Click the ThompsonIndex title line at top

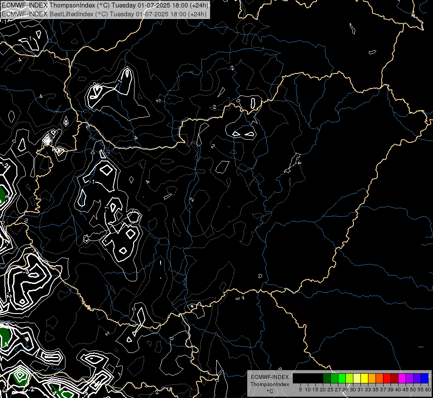pyautogui.click(x=105, y=5)
